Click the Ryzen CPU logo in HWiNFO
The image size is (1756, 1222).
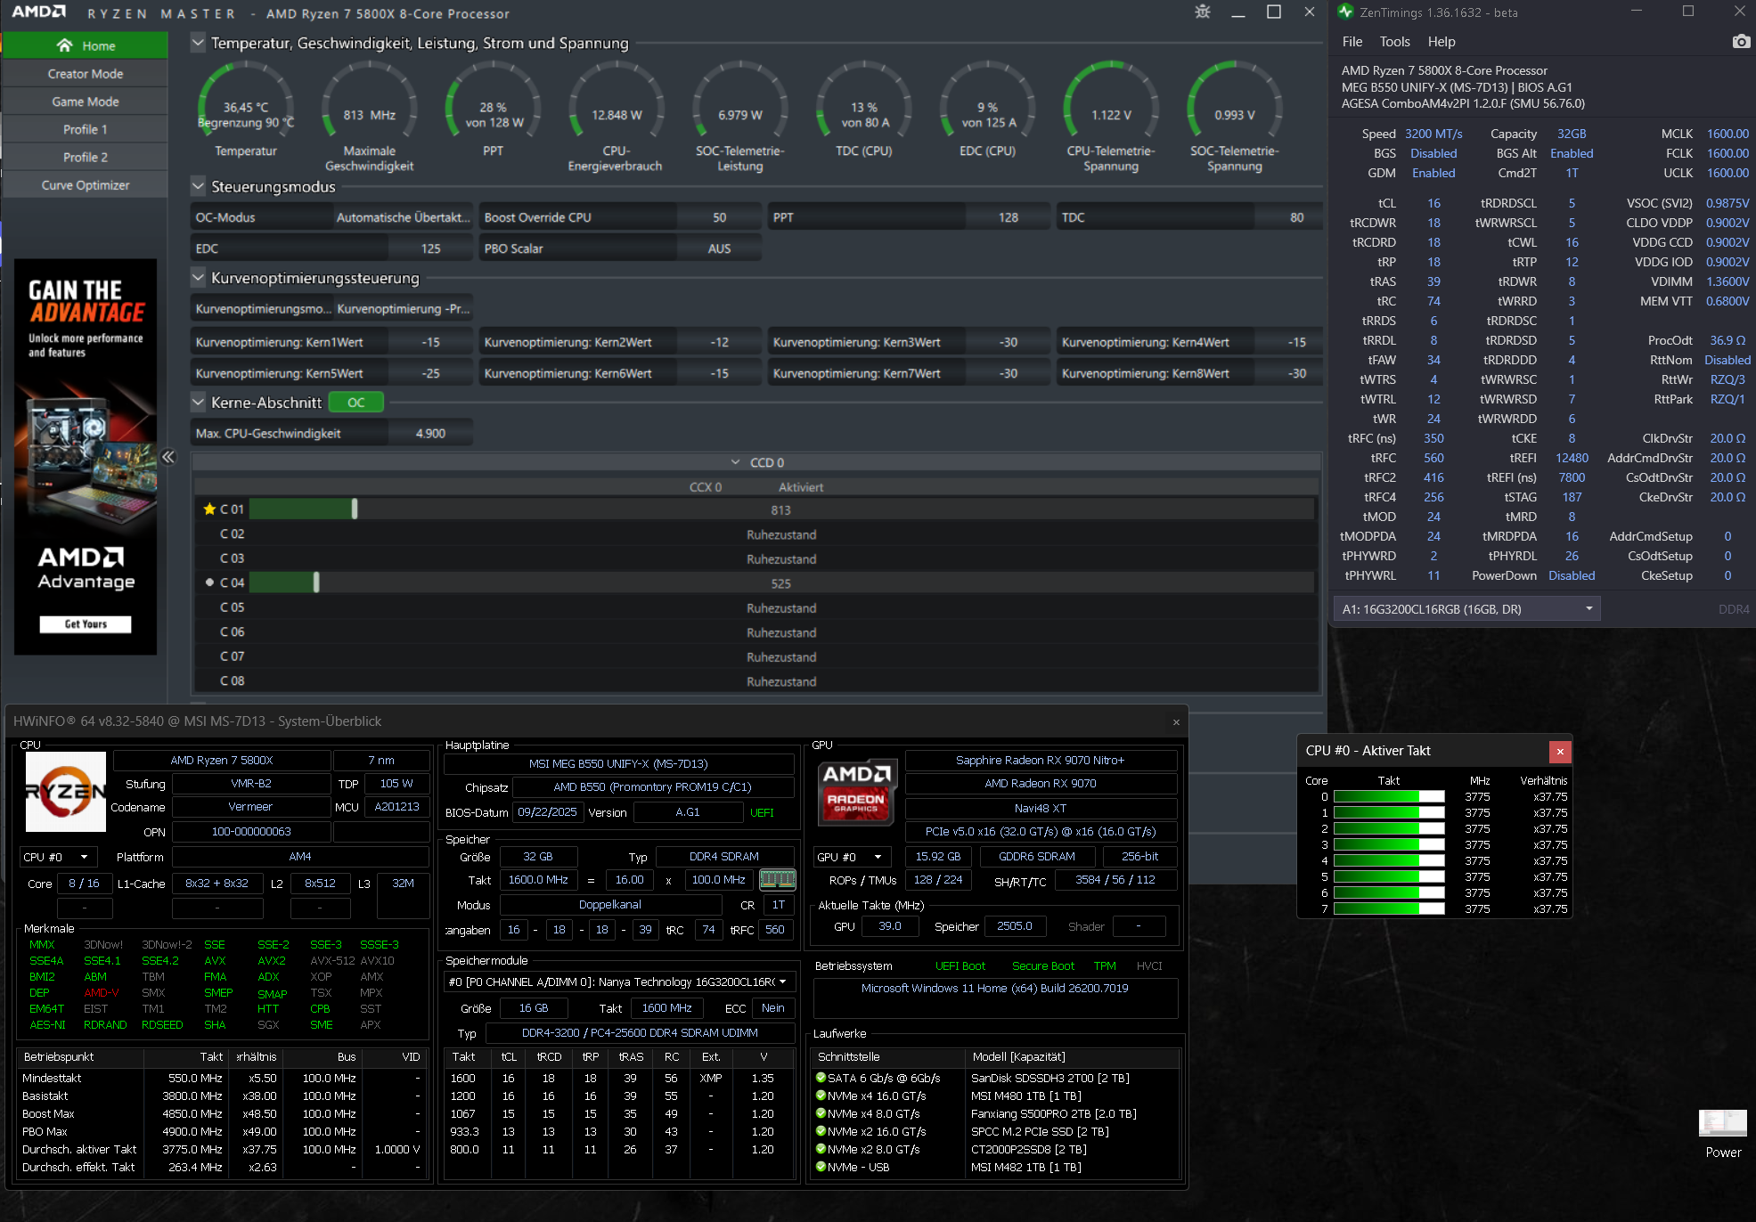click(65, 792)
